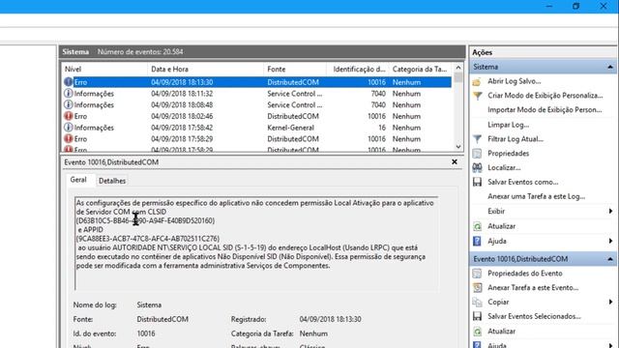Click the error icon of the 18:13:30 event
Image resolution: width=619 pixels, height=348 pixels.
[69, 82]
